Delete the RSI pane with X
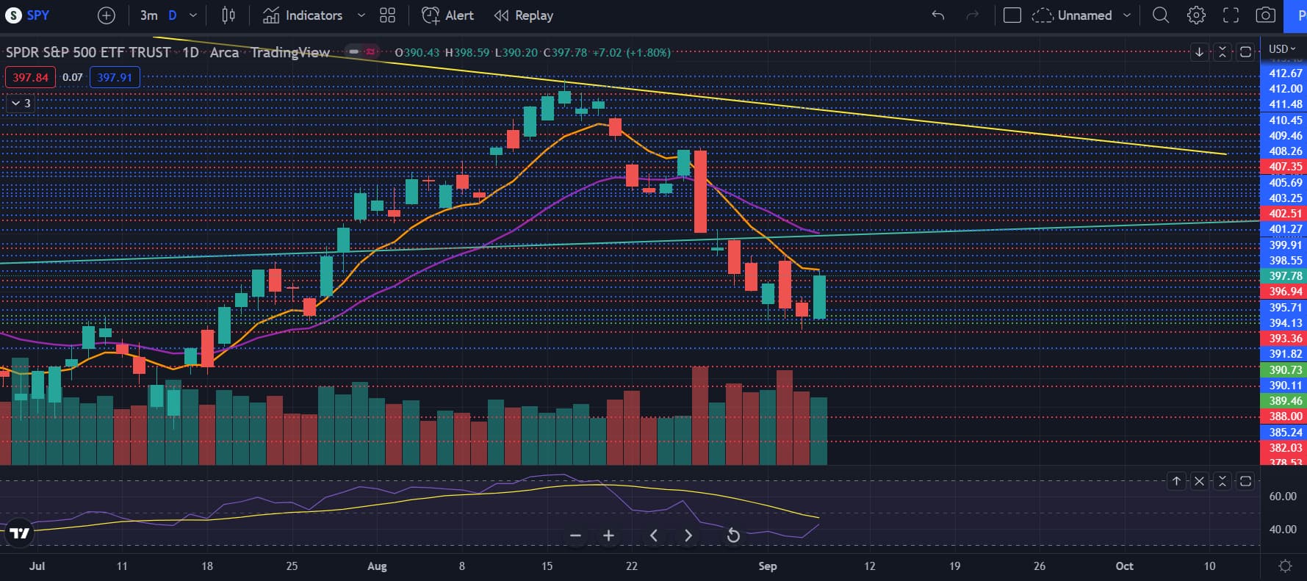Image resolution: width=1307 pixels, height=581 pixels. pos(1199,481)
